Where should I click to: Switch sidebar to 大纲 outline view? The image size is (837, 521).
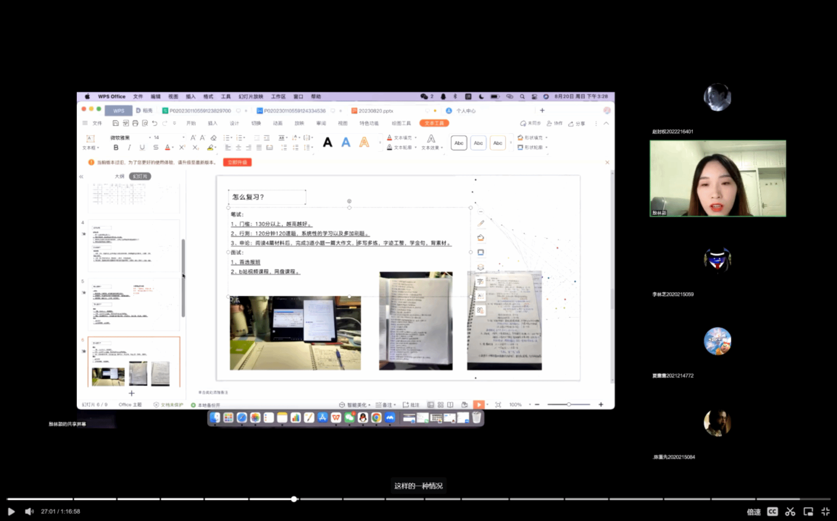(x=119, y=176)
